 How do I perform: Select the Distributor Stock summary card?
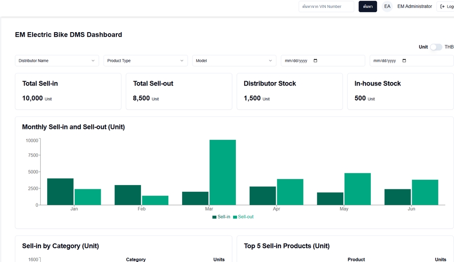tap(289, 91)
